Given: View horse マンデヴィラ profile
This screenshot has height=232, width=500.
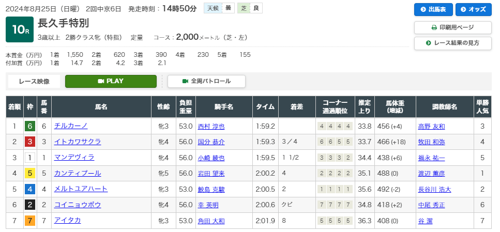Looking at the screenshot, I should tap(74, 158).
